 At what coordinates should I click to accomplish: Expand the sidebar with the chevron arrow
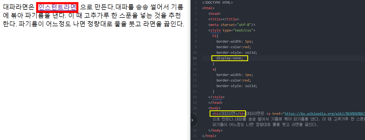192,120
